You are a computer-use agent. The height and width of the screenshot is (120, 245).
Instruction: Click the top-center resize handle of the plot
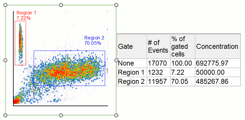(61, 5)
